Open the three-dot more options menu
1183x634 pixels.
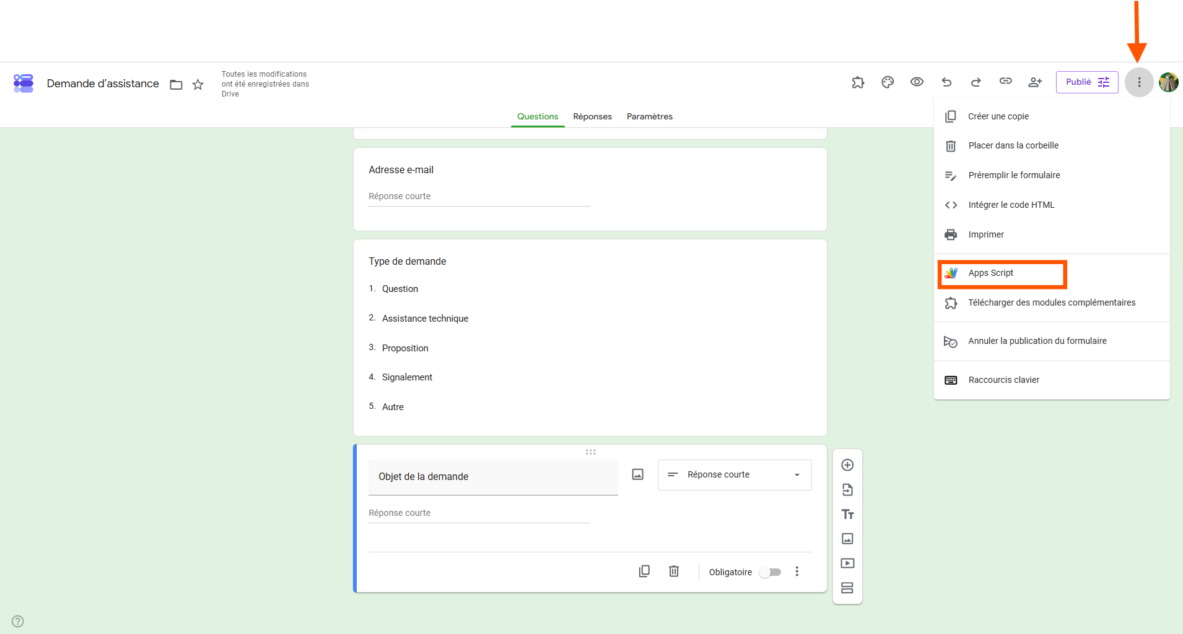coord(1139,82)
